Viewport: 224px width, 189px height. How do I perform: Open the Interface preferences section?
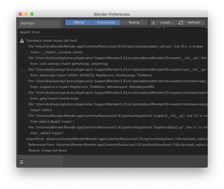pyautogui.click(x=39, y=23)
